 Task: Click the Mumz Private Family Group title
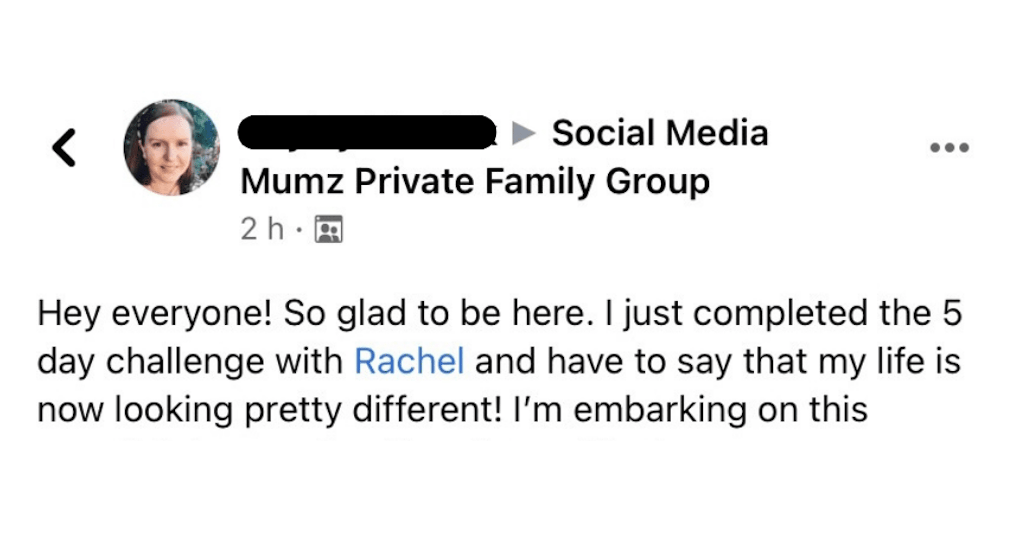click(x=475, y=182)
